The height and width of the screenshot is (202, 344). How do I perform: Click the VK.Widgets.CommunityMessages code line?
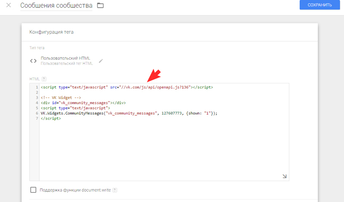tap(129, 113)
